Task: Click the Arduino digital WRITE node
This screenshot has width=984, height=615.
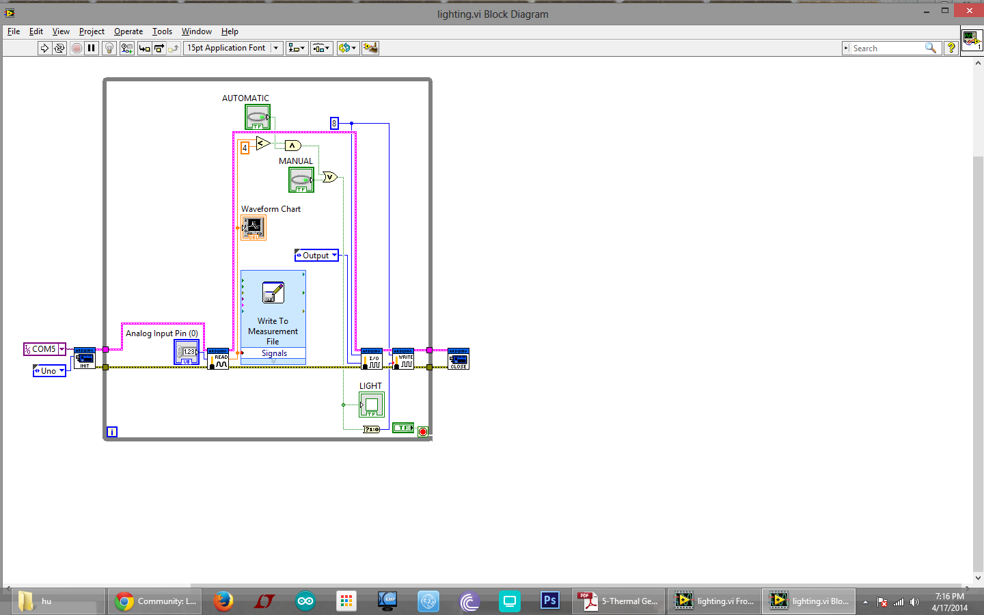Action: pos(403,359)
